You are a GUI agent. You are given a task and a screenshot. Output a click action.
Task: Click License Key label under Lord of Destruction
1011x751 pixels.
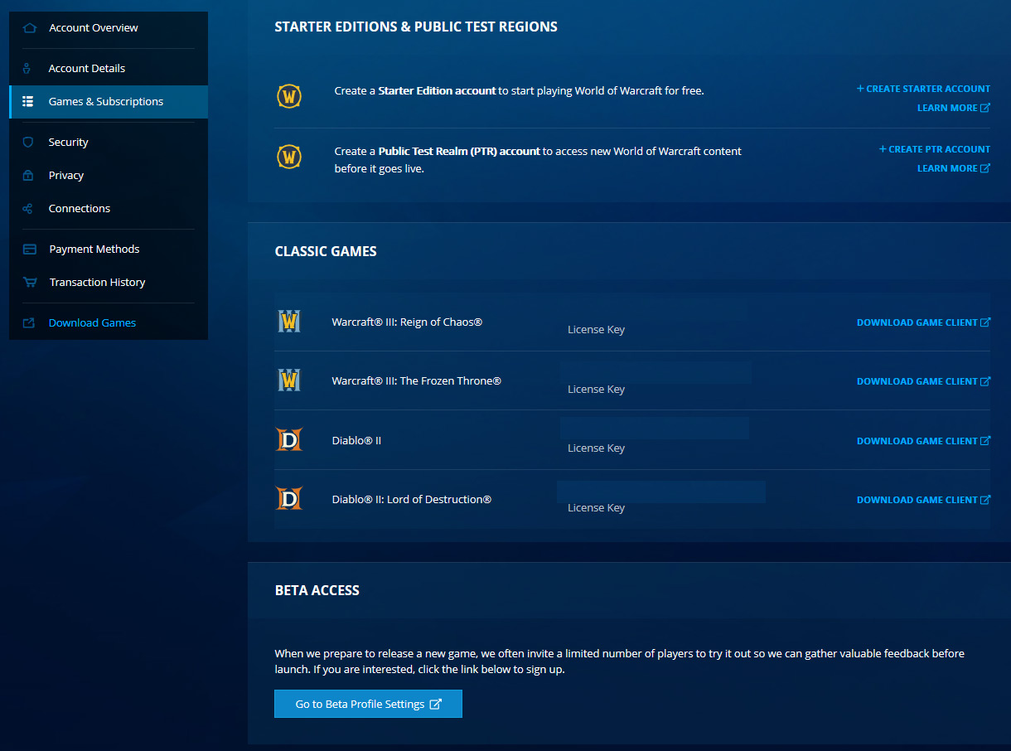pos(596,508)
